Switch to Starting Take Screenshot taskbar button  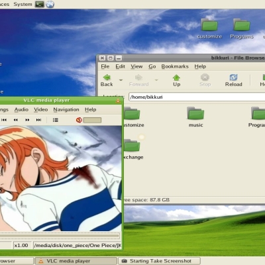click(160, 261)
